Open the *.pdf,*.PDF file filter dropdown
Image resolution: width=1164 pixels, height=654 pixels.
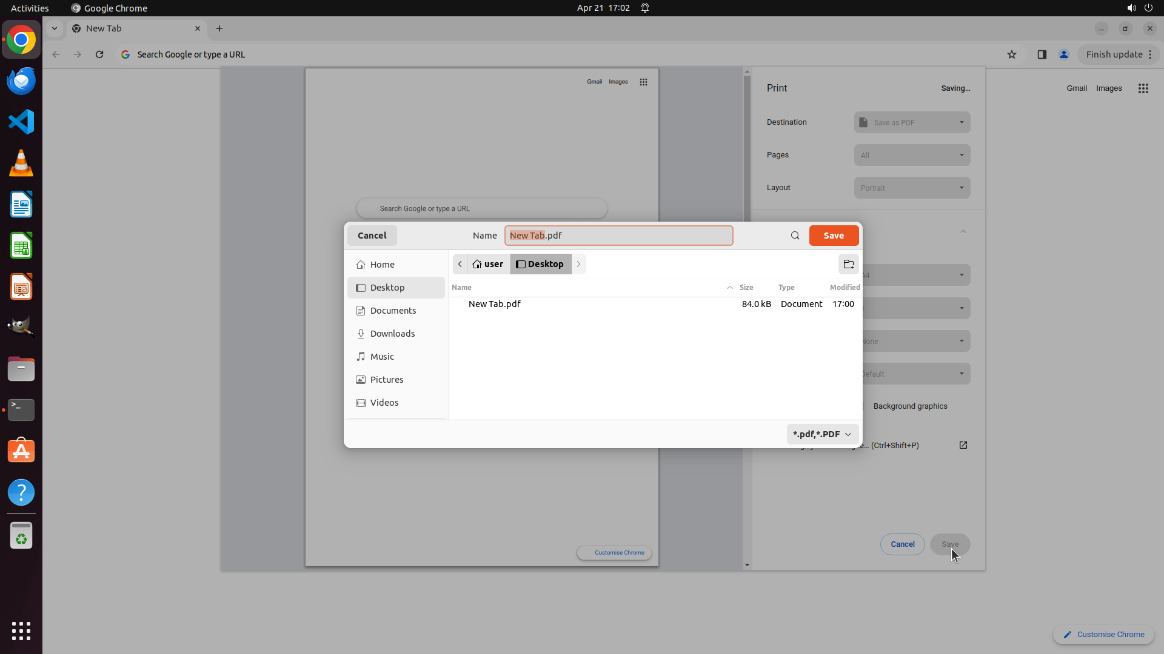[822, 434]
